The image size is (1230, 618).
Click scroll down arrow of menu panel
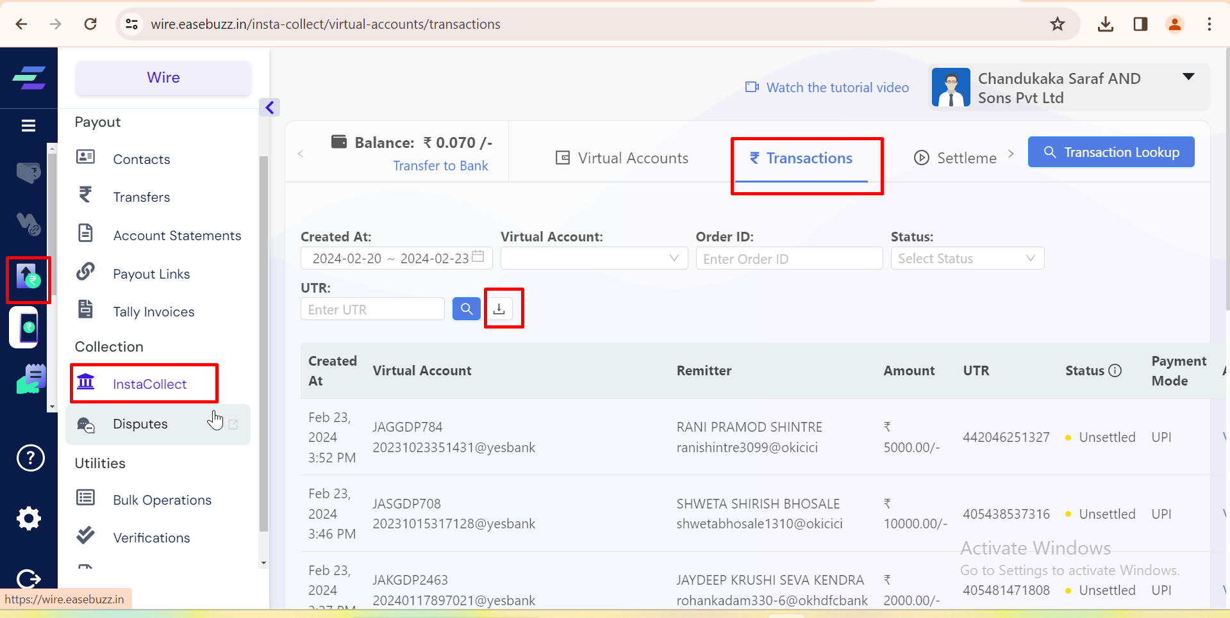[263, 563]
